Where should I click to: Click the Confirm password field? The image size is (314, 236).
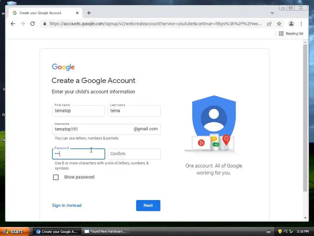(134, 154)
